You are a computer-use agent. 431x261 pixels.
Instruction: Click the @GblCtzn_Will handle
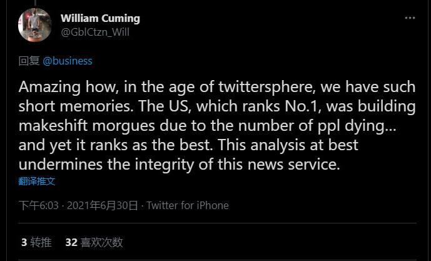tap(94, 32)
